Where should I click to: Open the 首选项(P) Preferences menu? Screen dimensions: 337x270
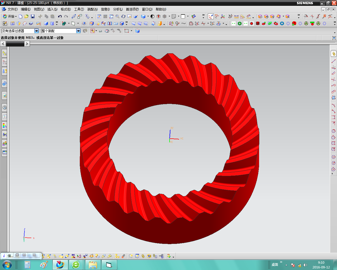(x=132, y=9)
